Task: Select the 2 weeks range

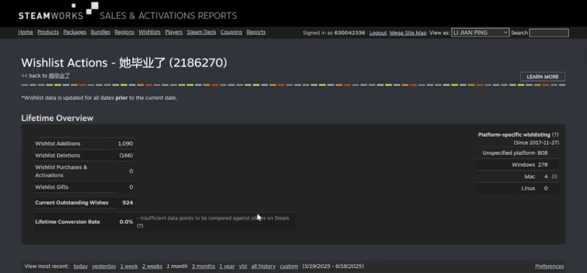Action: [152, 266]
